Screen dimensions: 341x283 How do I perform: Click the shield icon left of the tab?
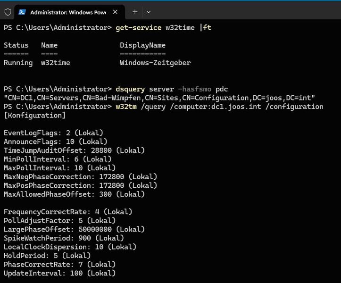click(x=8, y=12)
